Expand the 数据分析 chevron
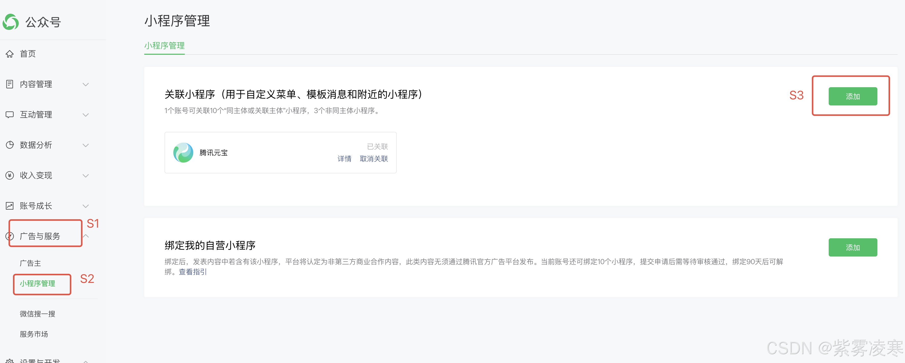The image size is (905, 363). coord(85,145)
